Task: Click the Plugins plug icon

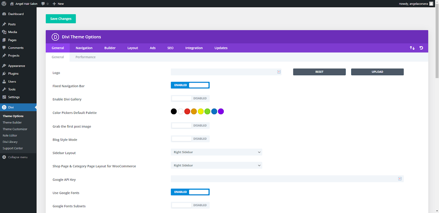Action: click(x=4, y=74)
